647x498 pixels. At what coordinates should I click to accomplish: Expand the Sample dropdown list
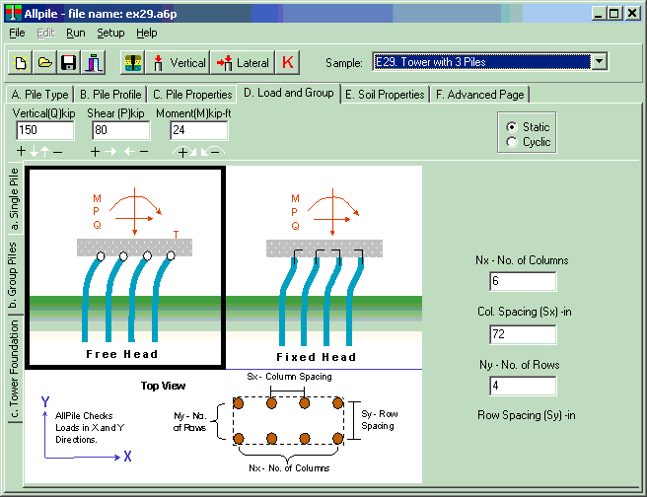tap(599, 62)
